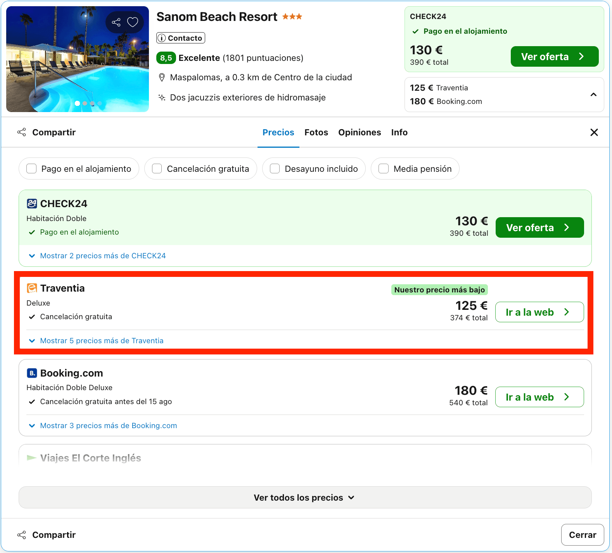
Task: Click the info icon in the Contacto button
Action: [x=162, y=38]
